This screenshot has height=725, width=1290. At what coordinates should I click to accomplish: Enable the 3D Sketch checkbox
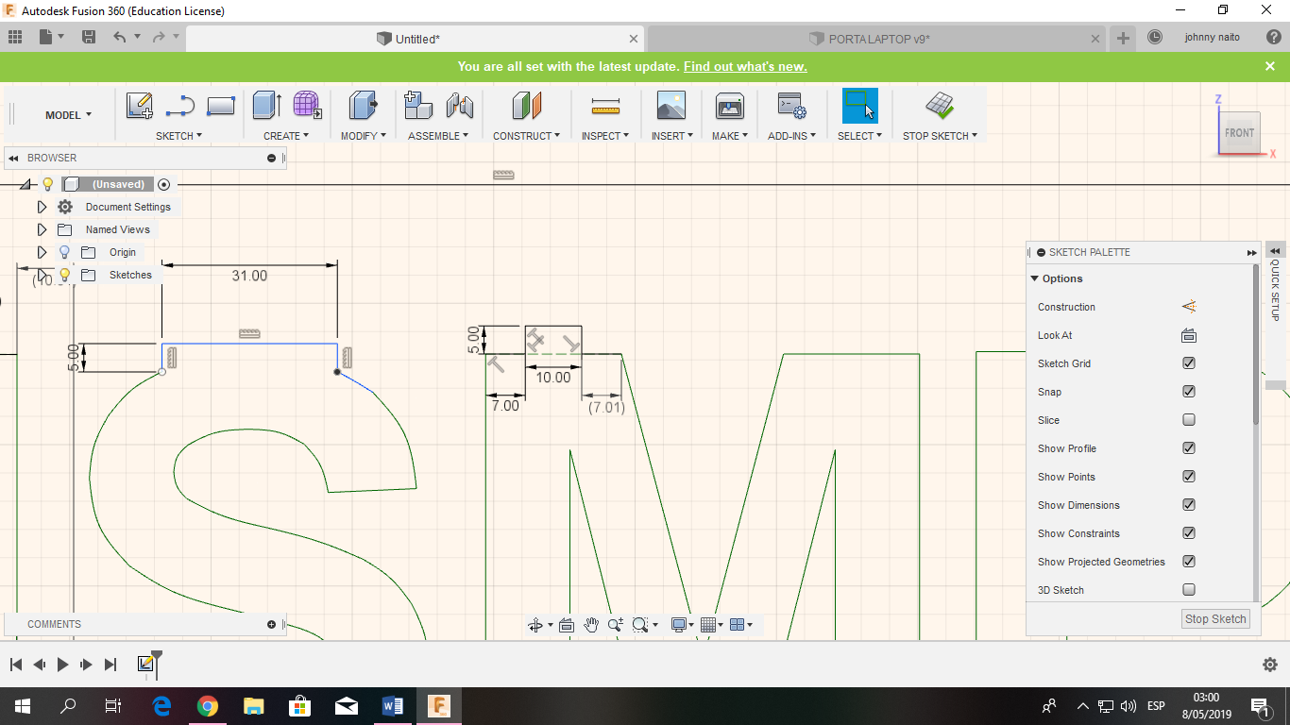tap(1189, 590)
